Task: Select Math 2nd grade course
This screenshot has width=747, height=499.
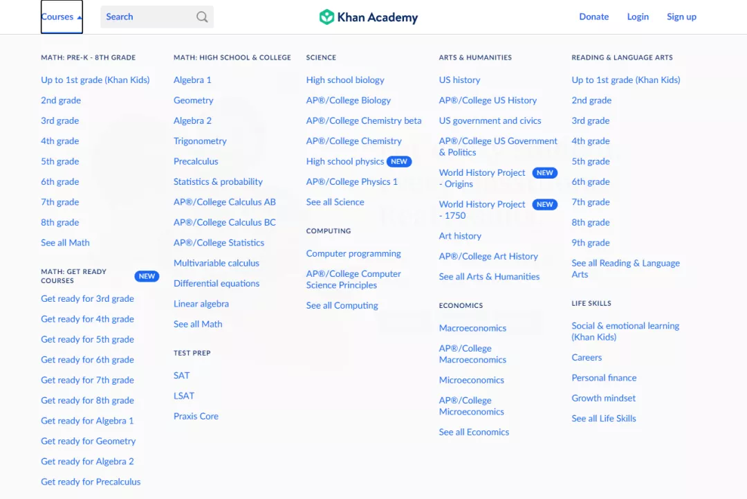Action: (x=61, y=100)
